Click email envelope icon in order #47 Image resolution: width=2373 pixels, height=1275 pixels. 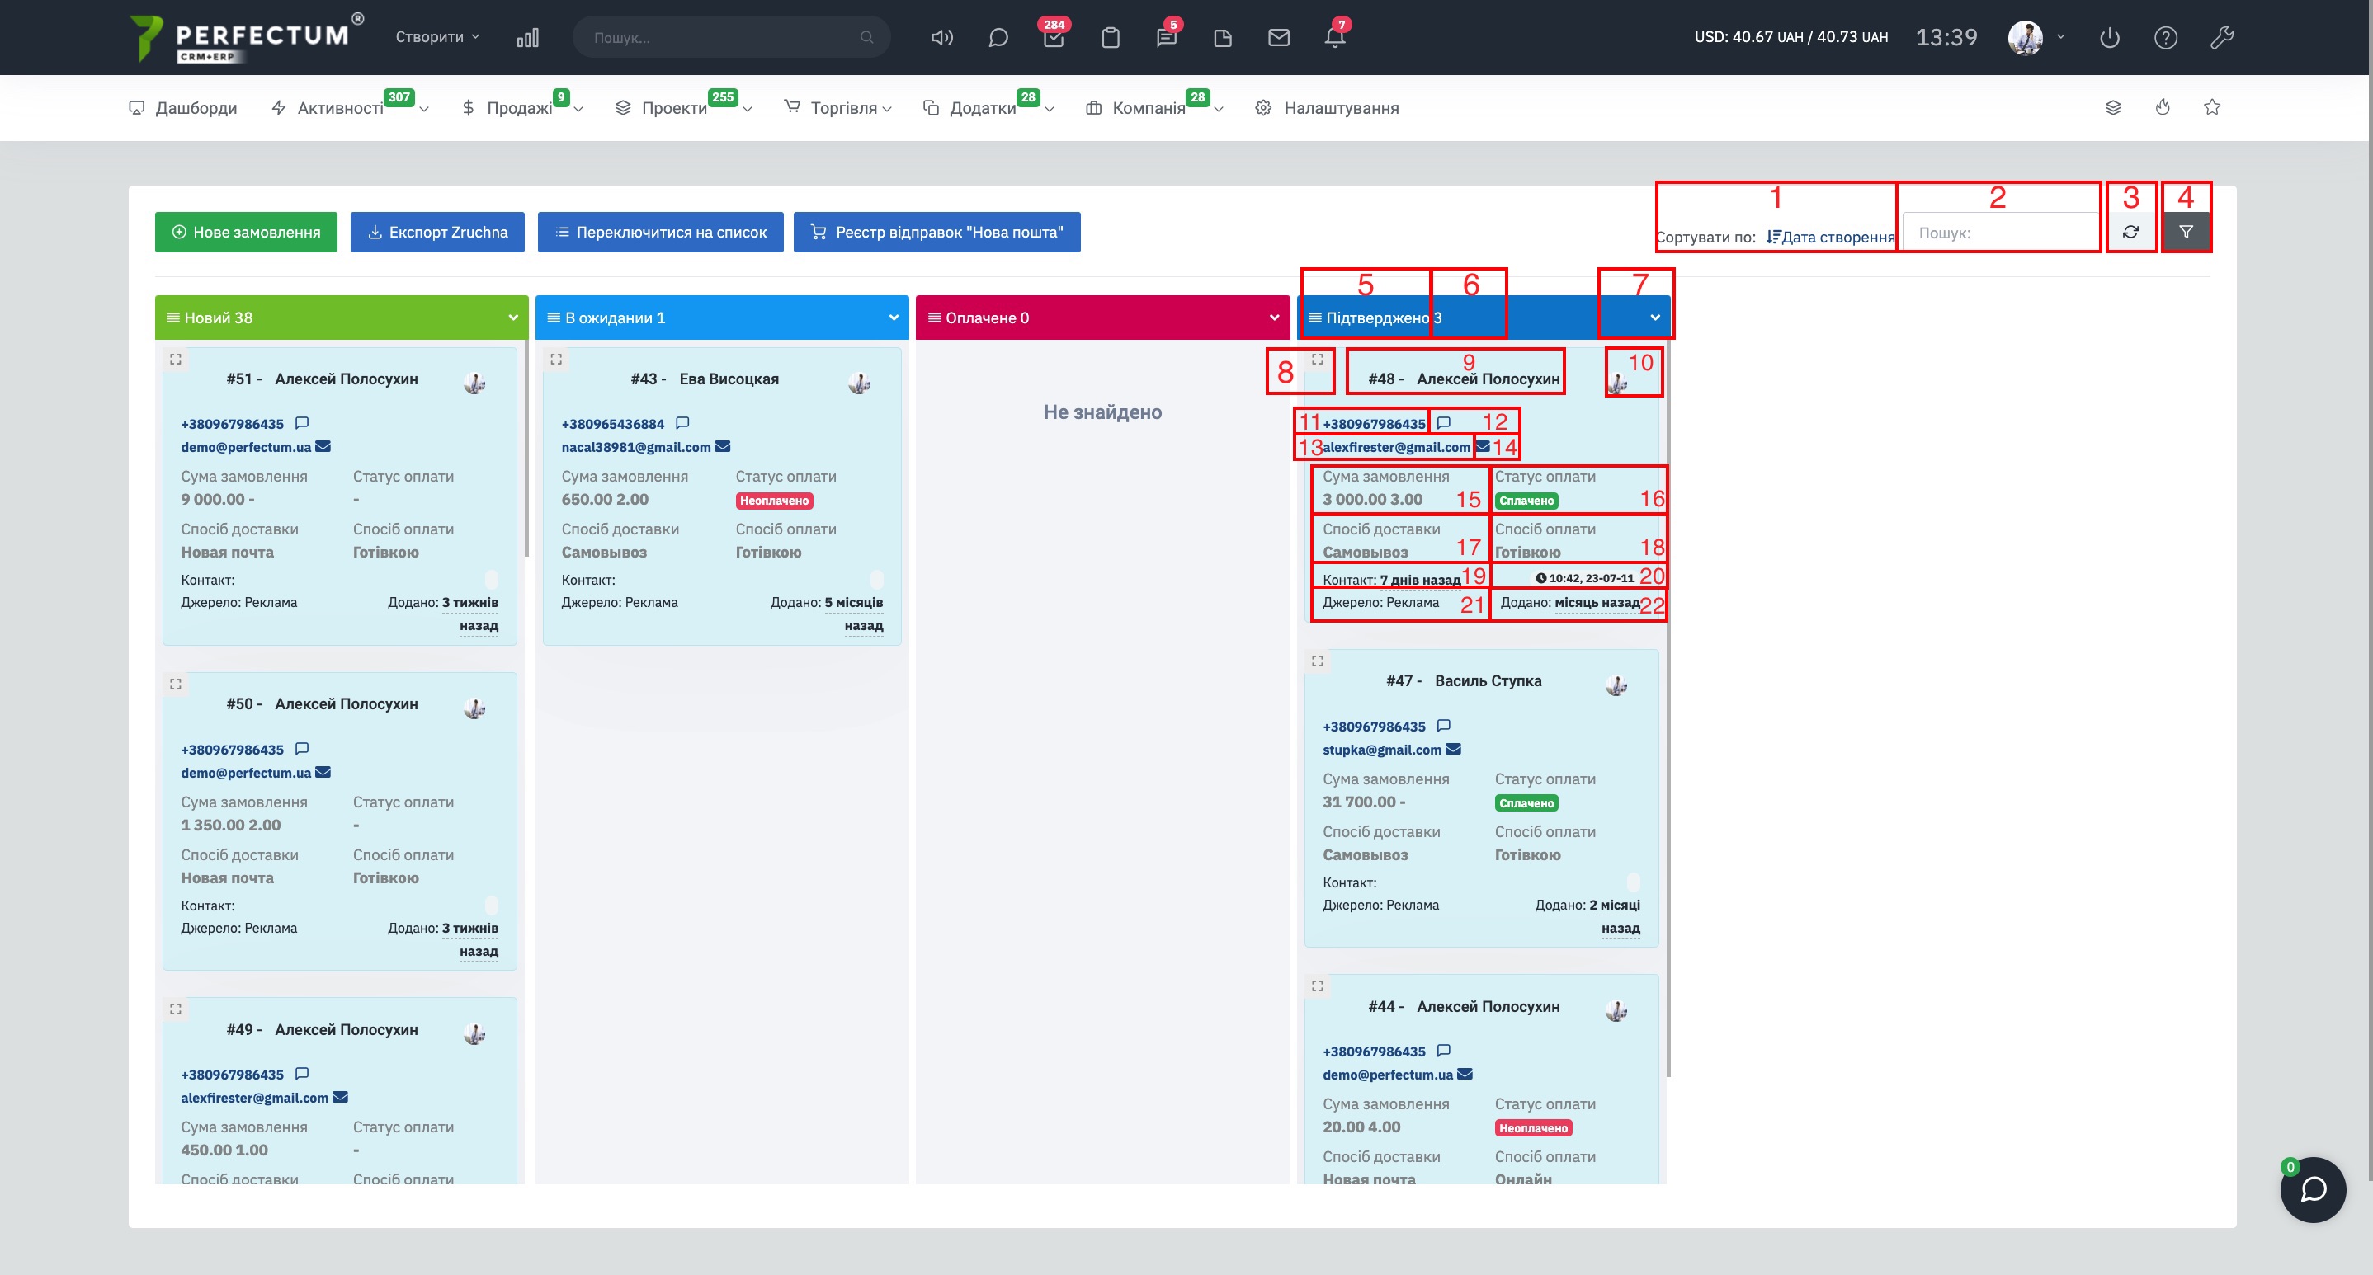(1454, 750)
